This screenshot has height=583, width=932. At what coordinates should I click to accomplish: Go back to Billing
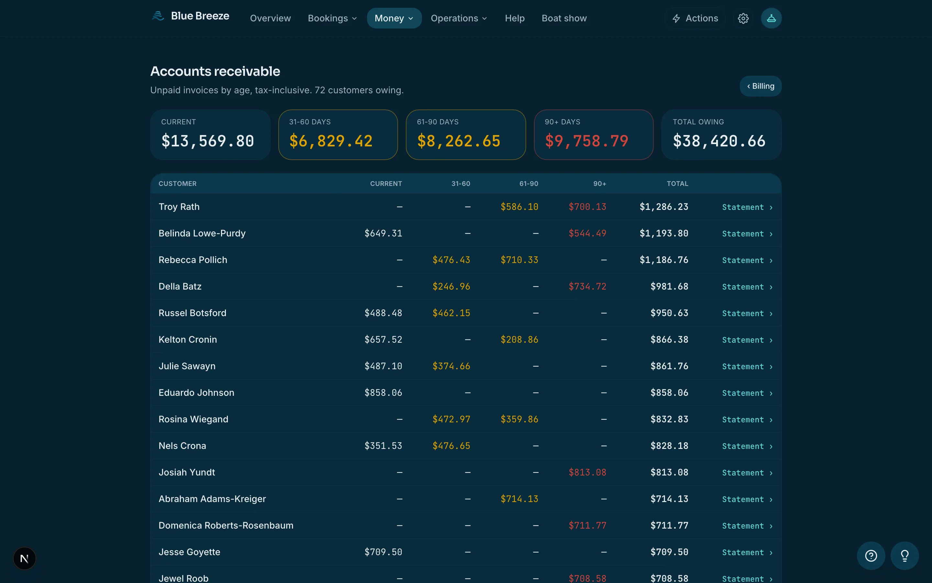(x=760, y=86)
